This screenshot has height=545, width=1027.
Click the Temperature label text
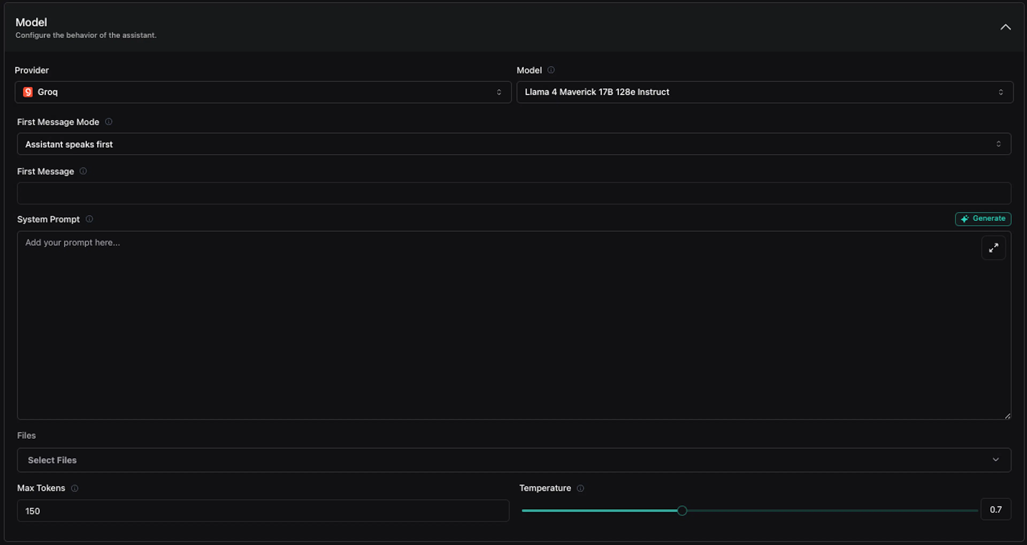coord(545,488)
